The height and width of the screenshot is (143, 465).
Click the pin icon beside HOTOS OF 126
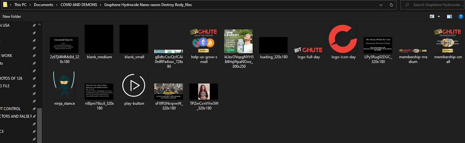click(34, 78)
